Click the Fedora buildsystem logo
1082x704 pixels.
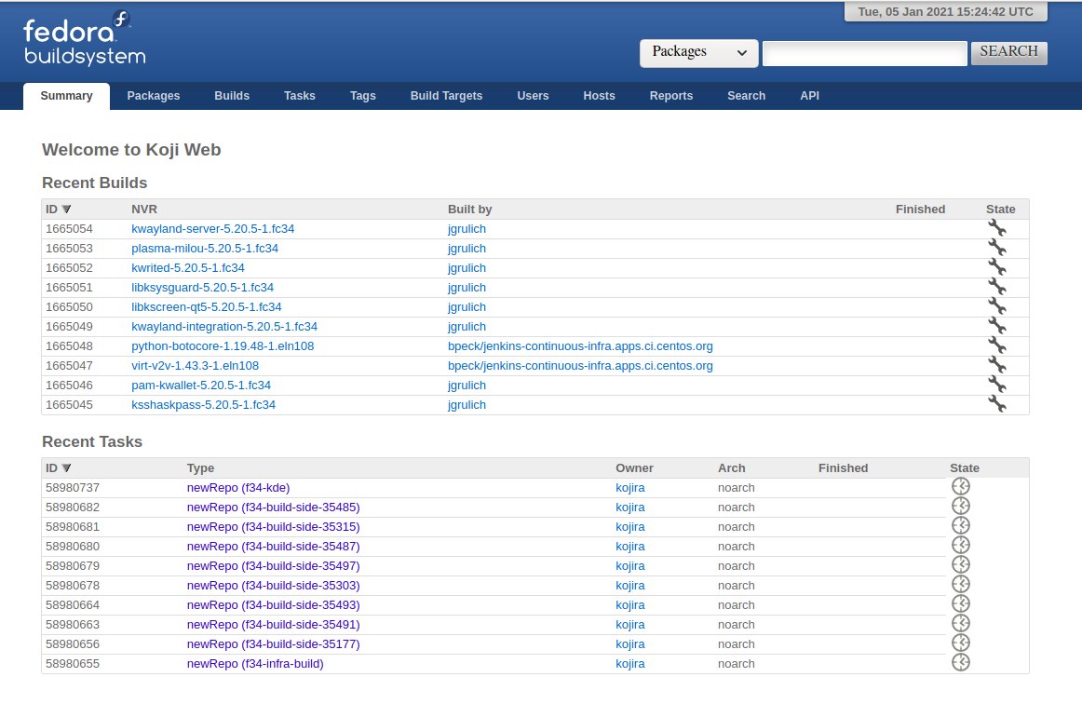click(84, 39)
